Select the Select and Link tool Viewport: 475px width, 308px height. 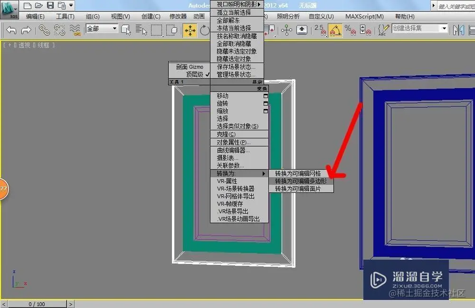(x=44, y=30)
